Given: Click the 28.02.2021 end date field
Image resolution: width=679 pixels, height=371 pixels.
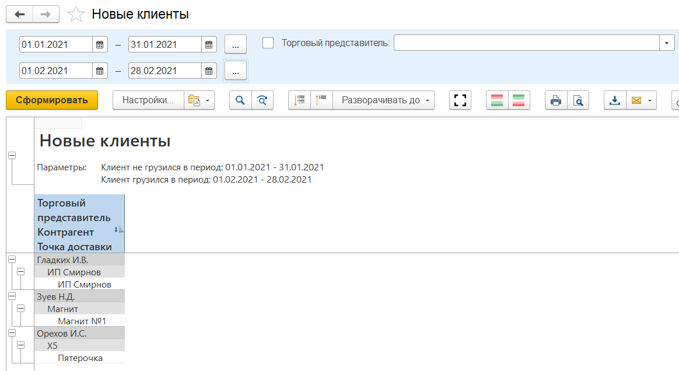Looking at the screenshot, I should 164,71.
